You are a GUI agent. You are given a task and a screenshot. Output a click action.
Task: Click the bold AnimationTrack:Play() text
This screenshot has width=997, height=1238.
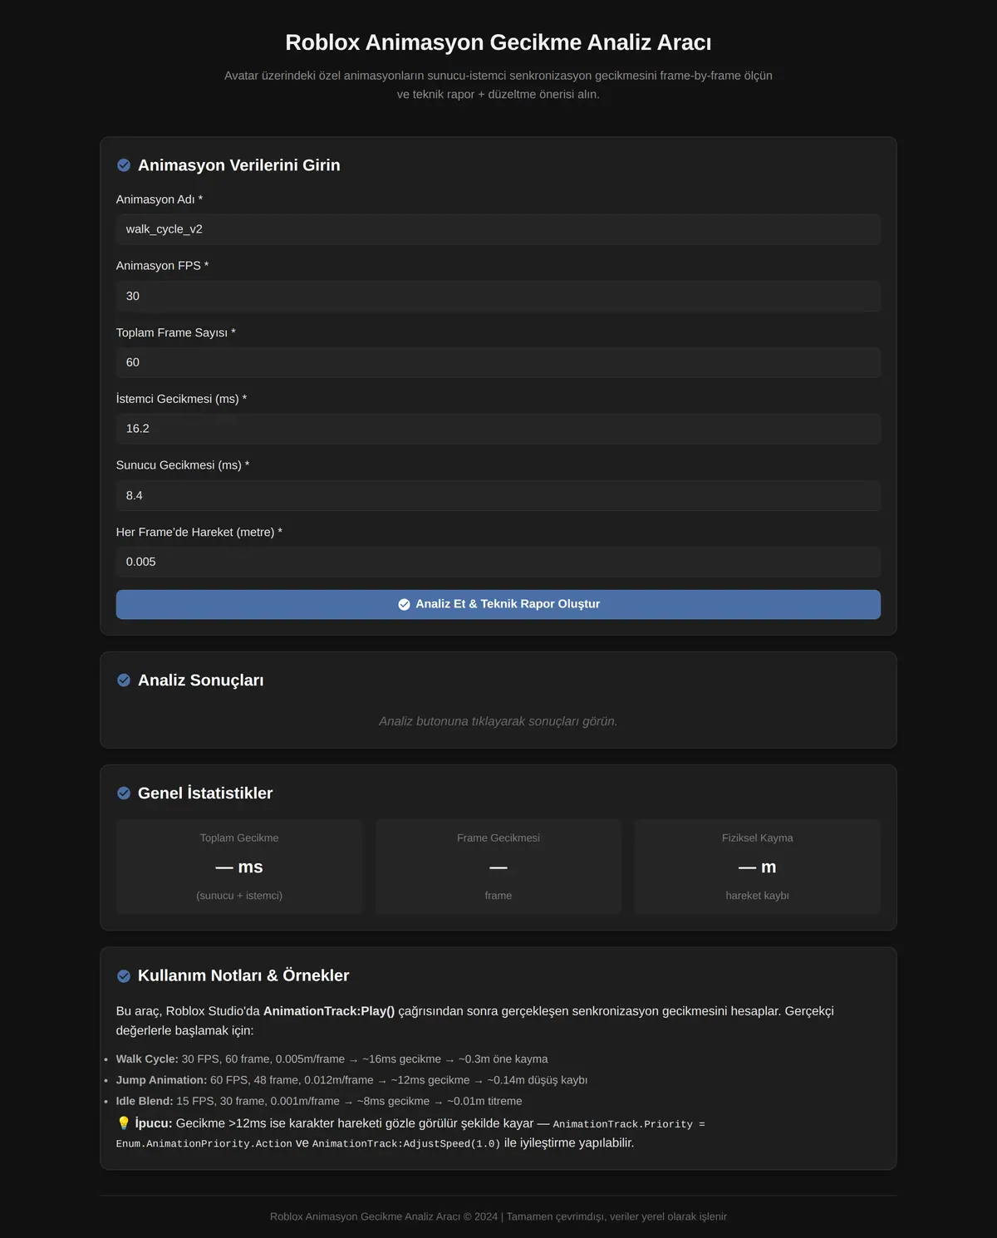(x=329, y=1011)
